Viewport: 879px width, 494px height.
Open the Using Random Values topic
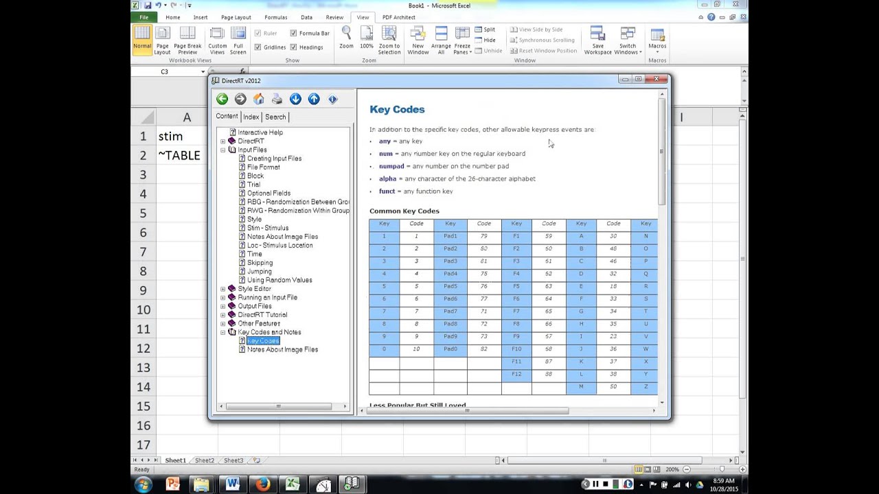(279, 280)
